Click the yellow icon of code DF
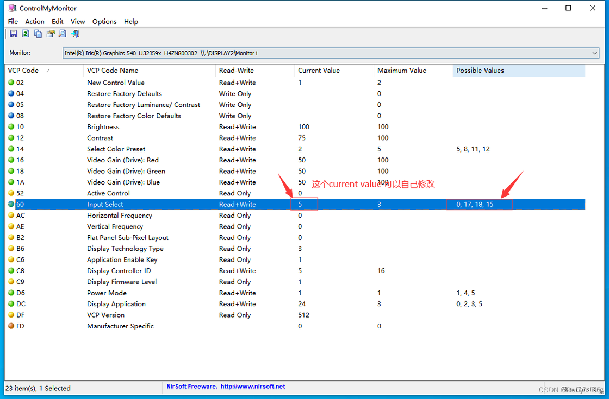 11,315
